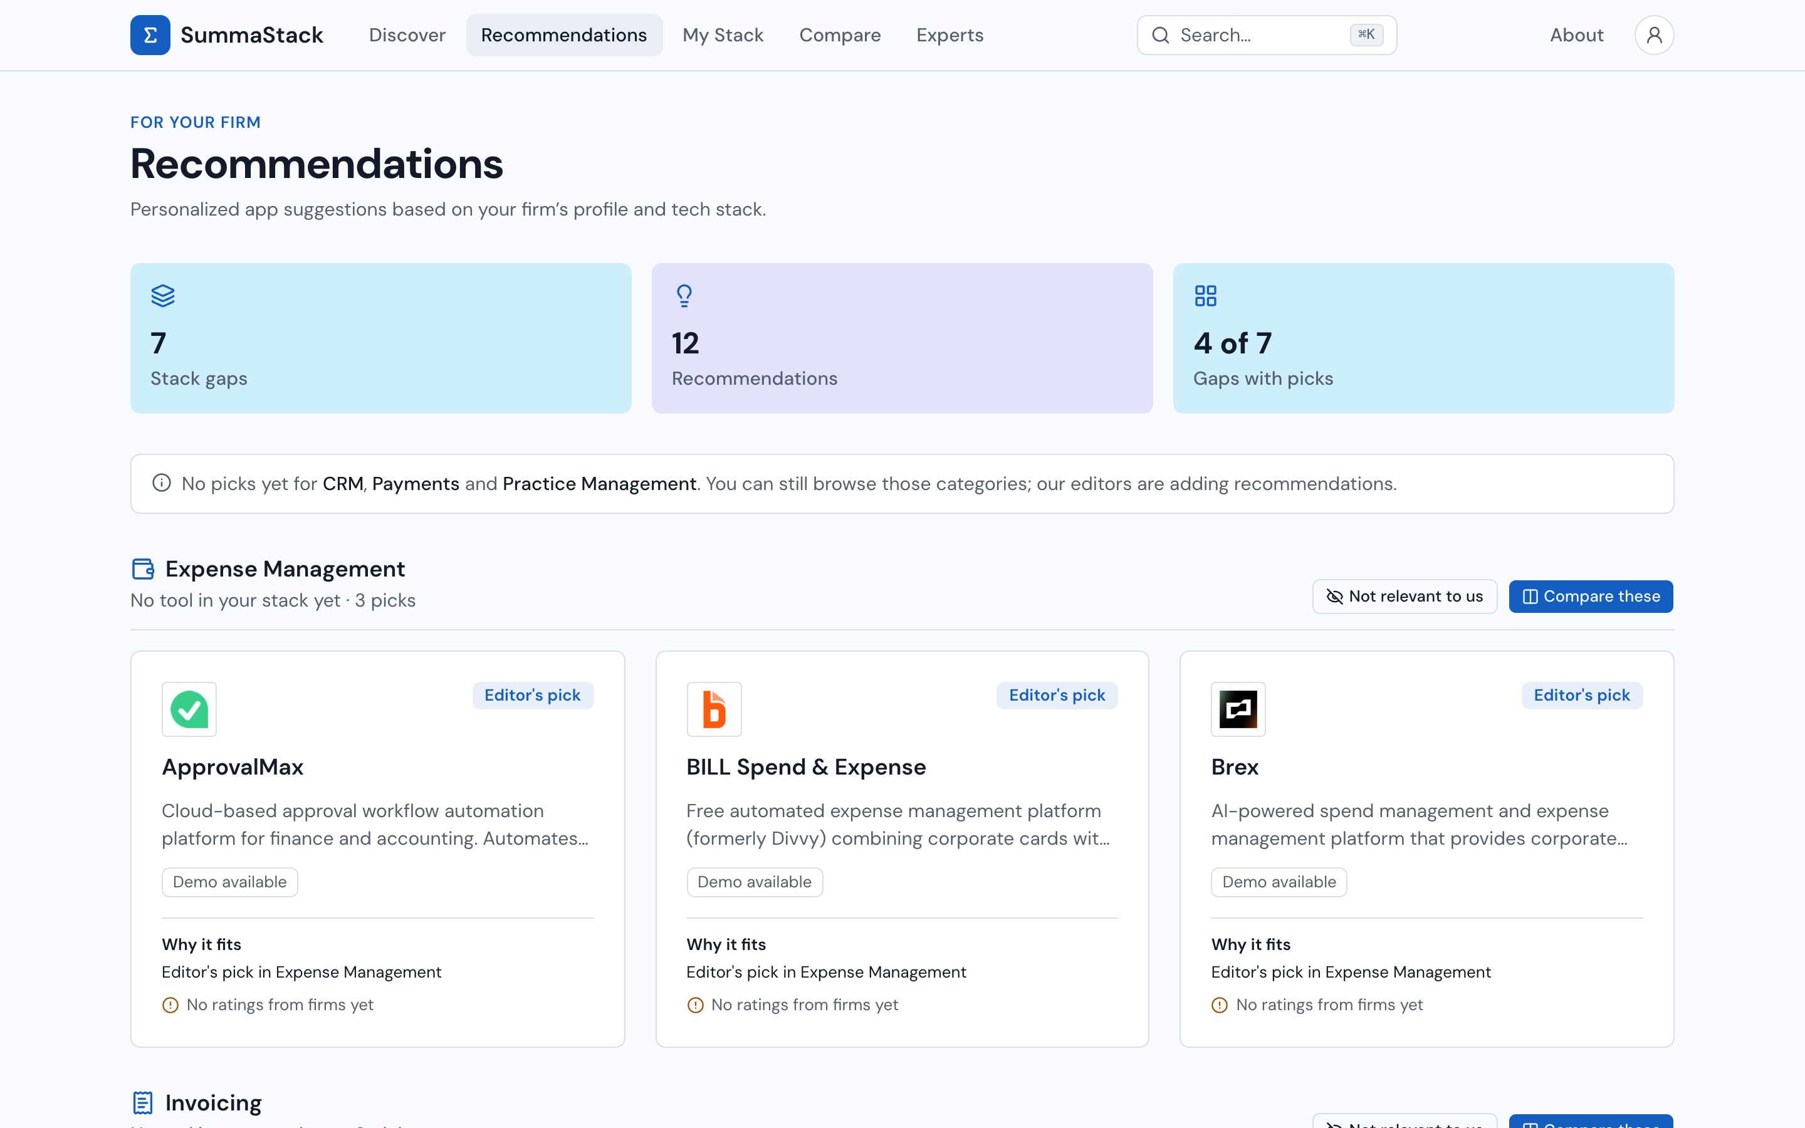Open the user profile avatar icon
This screenshot has height=1128, width=1805.
[x=1653, y=35]
